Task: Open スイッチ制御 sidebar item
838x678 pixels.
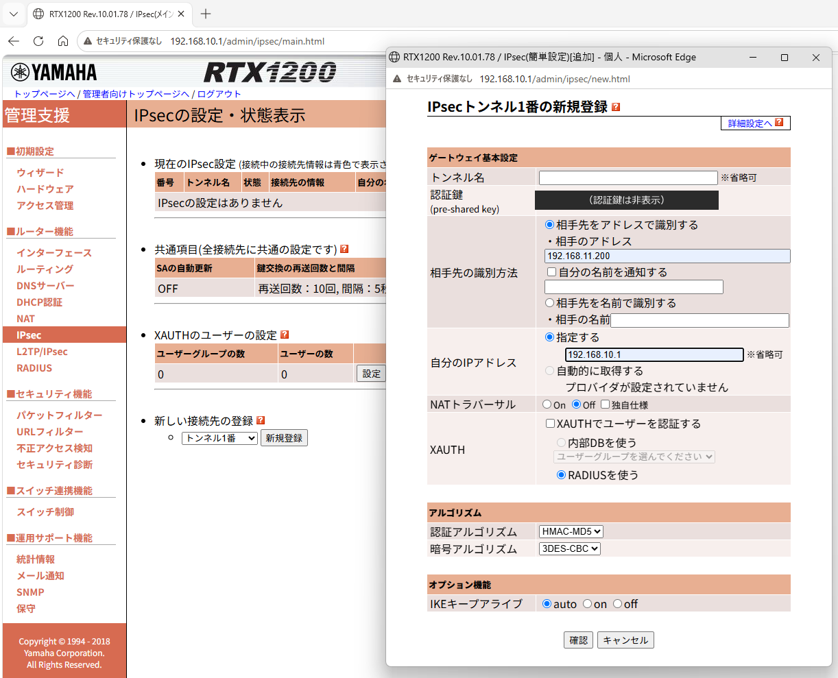Action: click(45, 511)
